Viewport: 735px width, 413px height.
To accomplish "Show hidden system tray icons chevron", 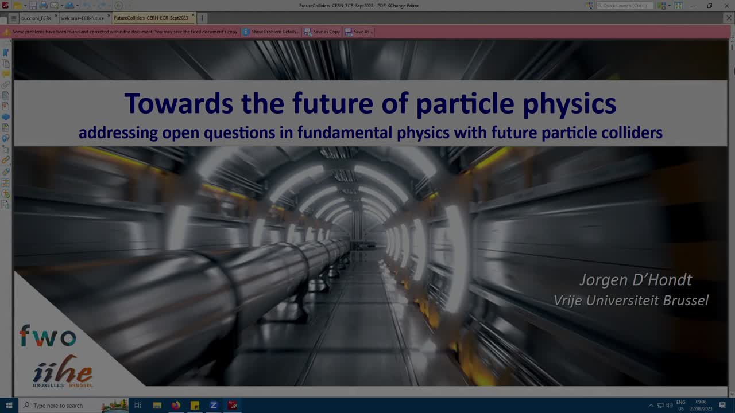I will click(x=651, y=406).
